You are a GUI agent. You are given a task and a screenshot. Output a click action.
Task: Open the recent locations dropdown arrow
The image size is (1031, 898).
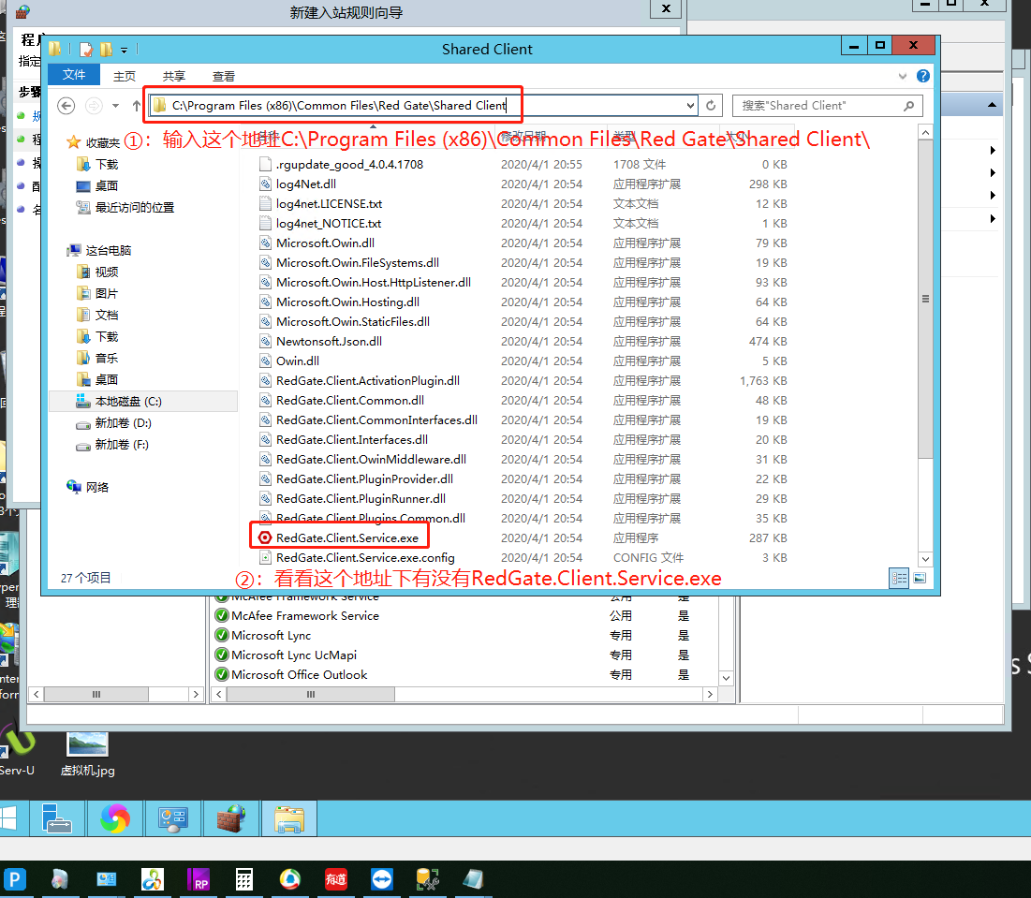(x=116, y=106)
